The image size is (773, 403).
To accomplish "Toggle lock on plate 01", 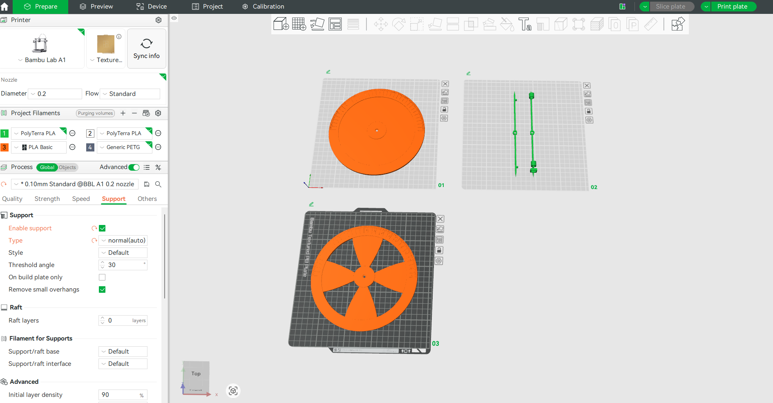I will 445,109.
